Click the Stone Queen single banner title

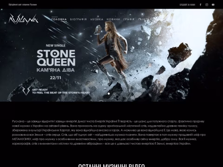tap(56, 58)
